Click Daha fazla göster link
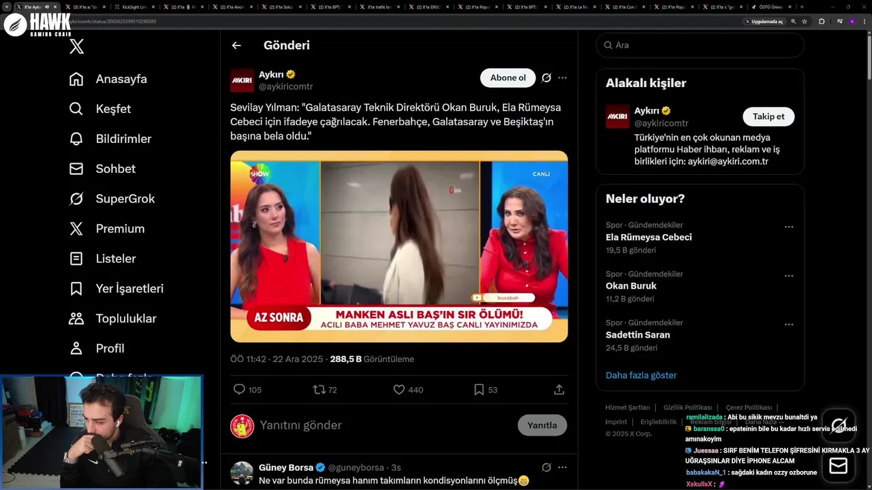Image resolution: width=872 pixels, height=490 pixels. pos(641,375)
